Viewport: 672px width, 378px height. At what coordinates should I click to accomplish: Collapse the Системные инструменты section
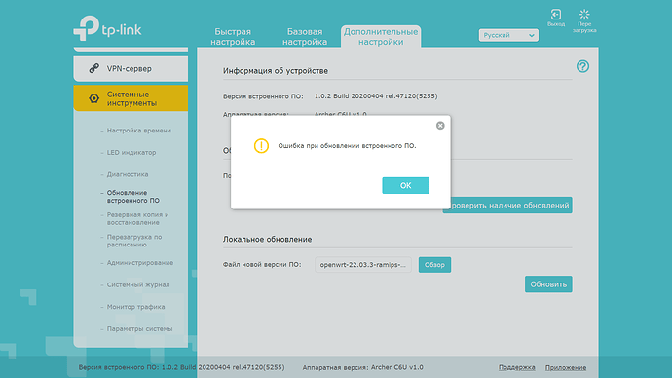[131, 98]
